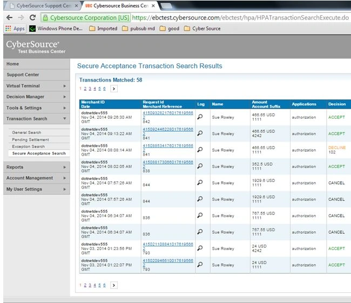Select Exception Search in sidebar
Viewport: 351px width, 303px height.
coord(29,146)
